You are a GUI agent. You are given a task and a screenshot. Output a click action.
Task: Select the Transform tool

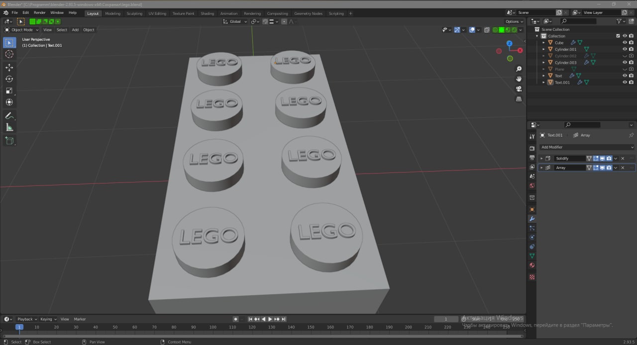[9, 102]
